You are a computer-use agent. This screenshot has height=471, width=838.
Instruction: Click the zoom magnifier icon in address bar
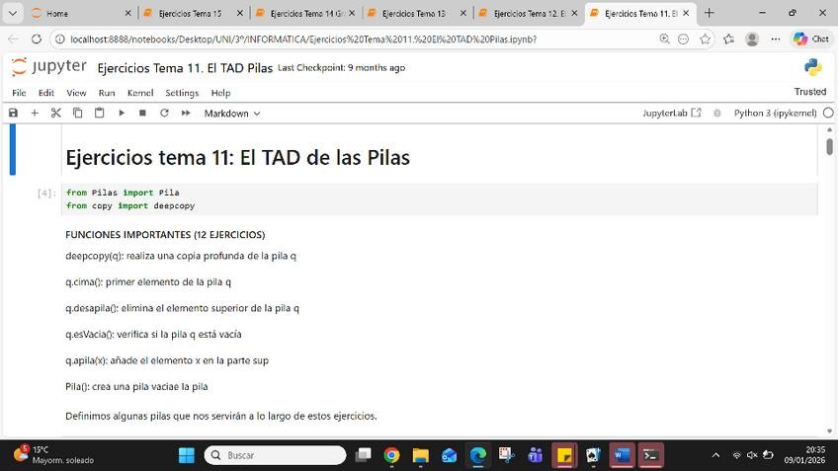pos(664,39)
